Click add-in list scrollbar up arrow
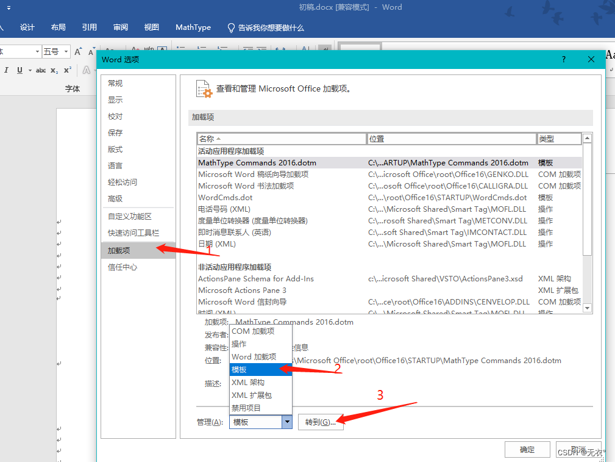Viewport: 615px width, 462px height. pyautogui.click(x=587, y=139)
